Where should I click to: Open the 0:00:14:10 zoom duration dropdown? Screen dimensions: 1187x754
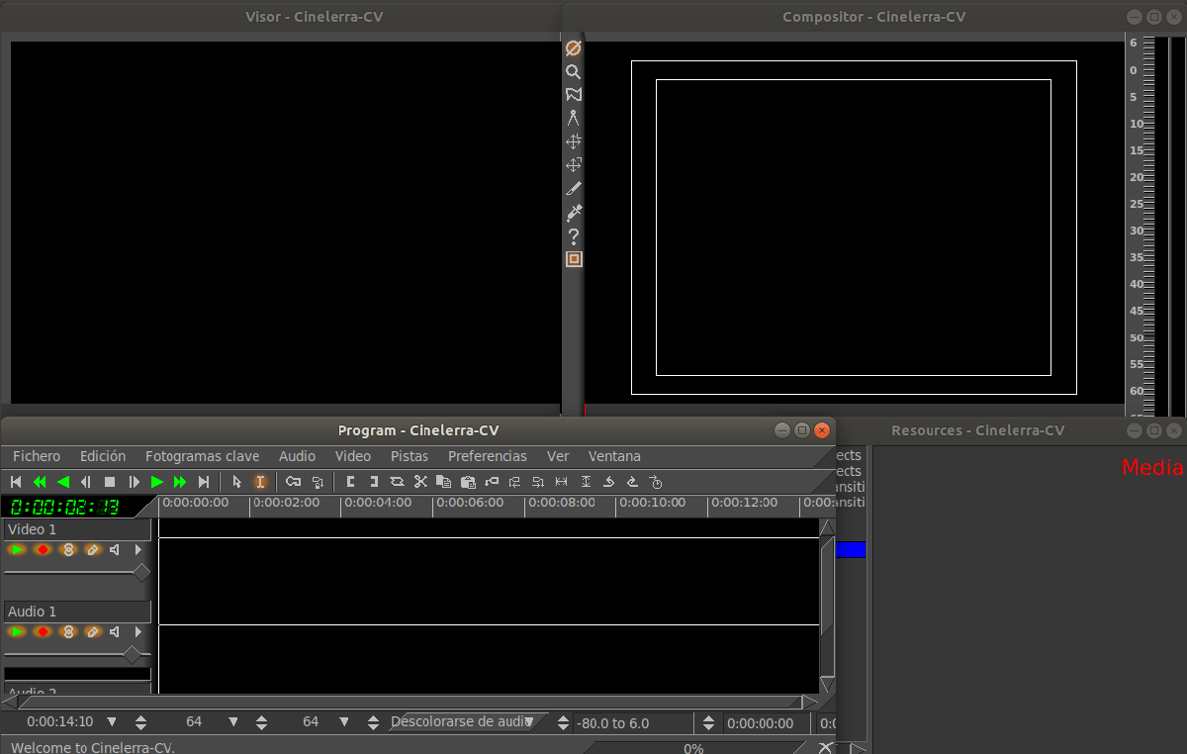112,722
